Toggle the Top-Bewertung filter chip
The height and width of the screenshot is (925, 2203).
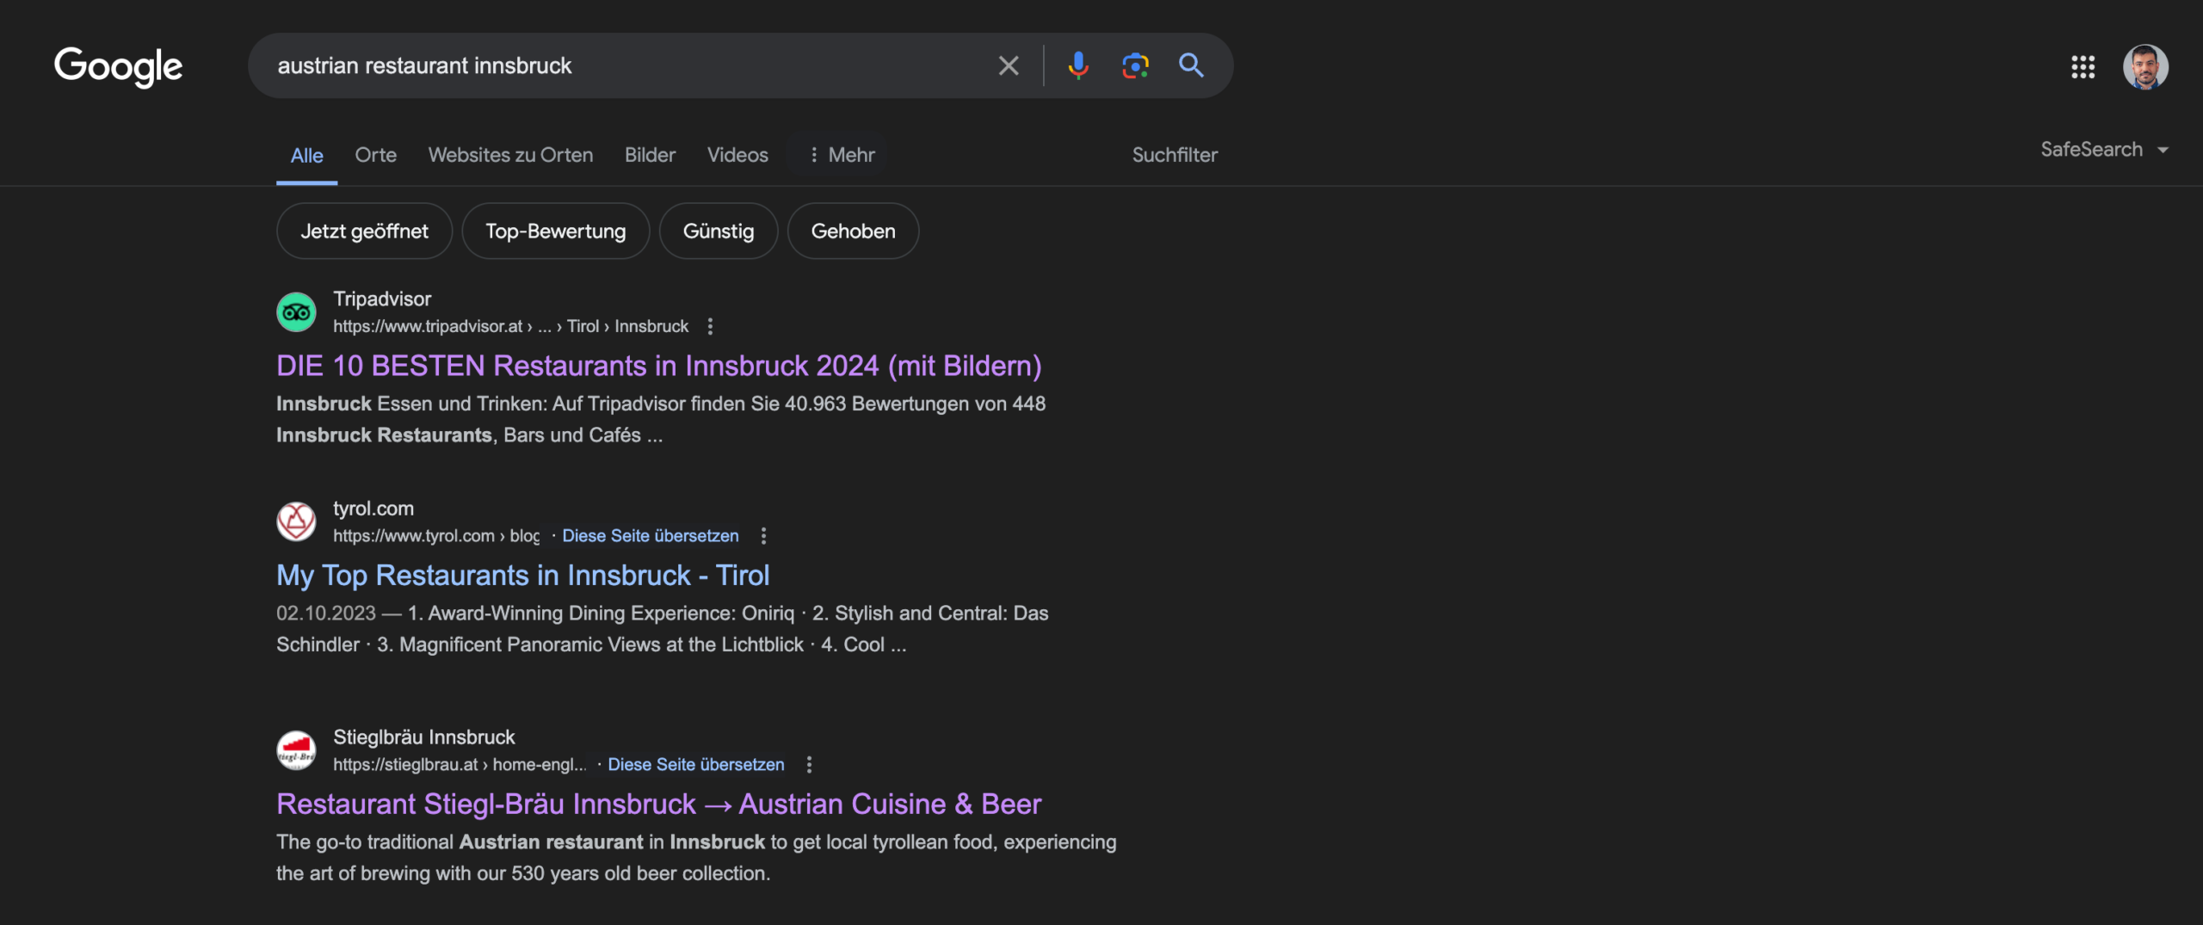(555, 231)
